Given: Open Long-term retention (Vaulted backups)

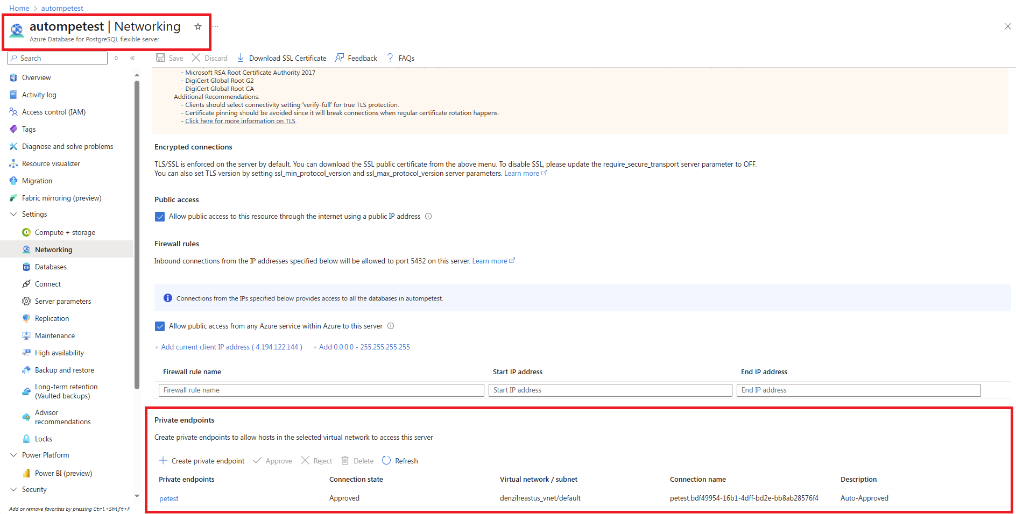Looking at the screenshot, I should pos(67,391).
